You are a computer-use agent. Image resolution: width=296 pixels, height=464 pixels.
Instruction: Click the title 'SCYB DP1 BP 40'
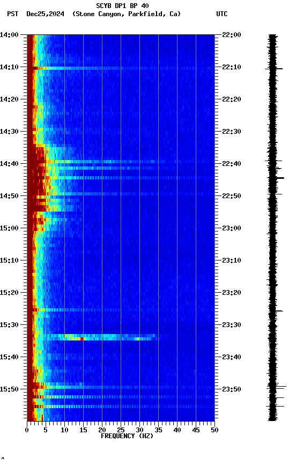(x=122, y=6)
